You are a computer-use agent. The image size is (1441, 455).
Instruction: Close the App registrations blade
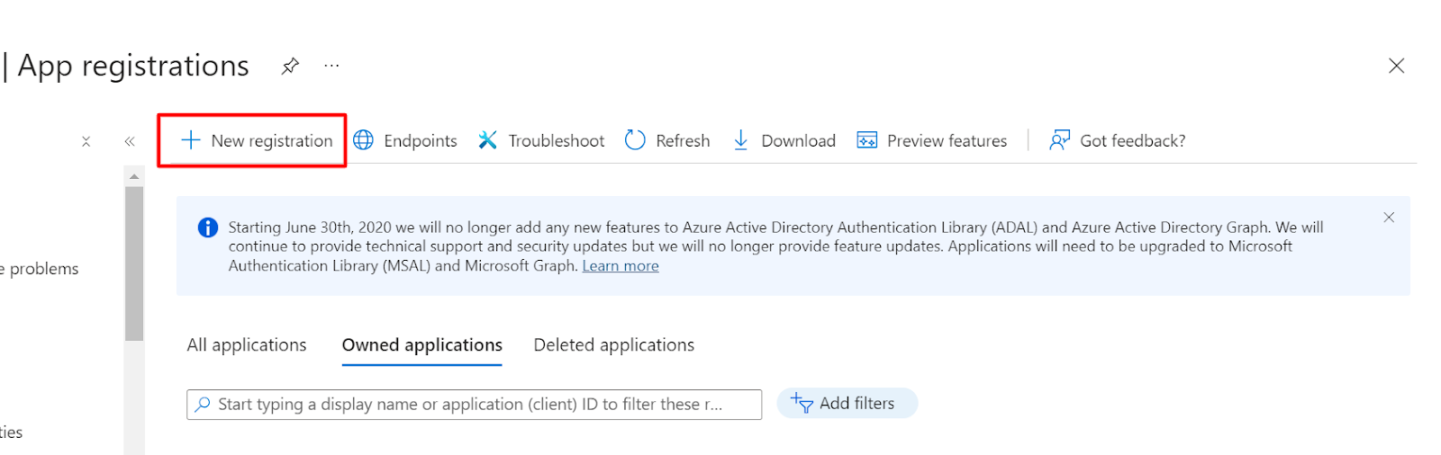[1396, 66]
